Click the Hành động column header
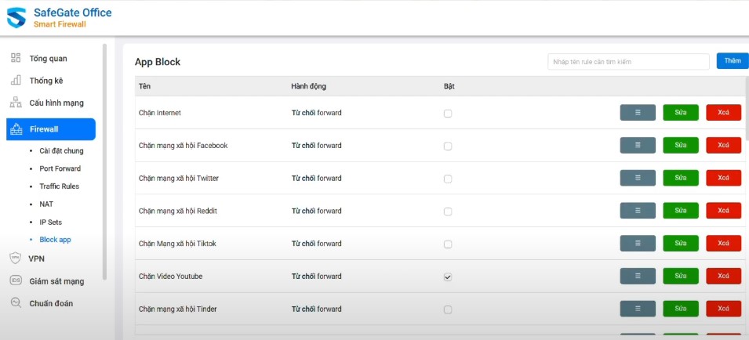This screenshot has width=749, height=340. tap(308, 86)
